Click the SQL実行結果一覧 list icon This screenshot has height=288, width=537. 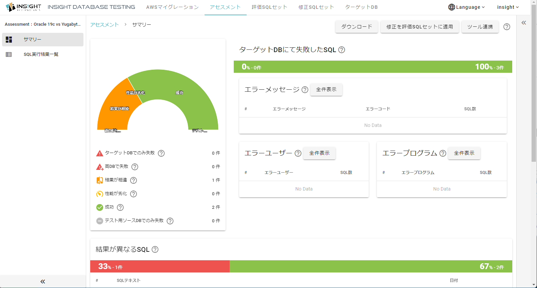click(9, 54)
